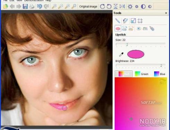170x130 pixels.
Task: Click the color selection marker in the palette
Action: (131, 119)
